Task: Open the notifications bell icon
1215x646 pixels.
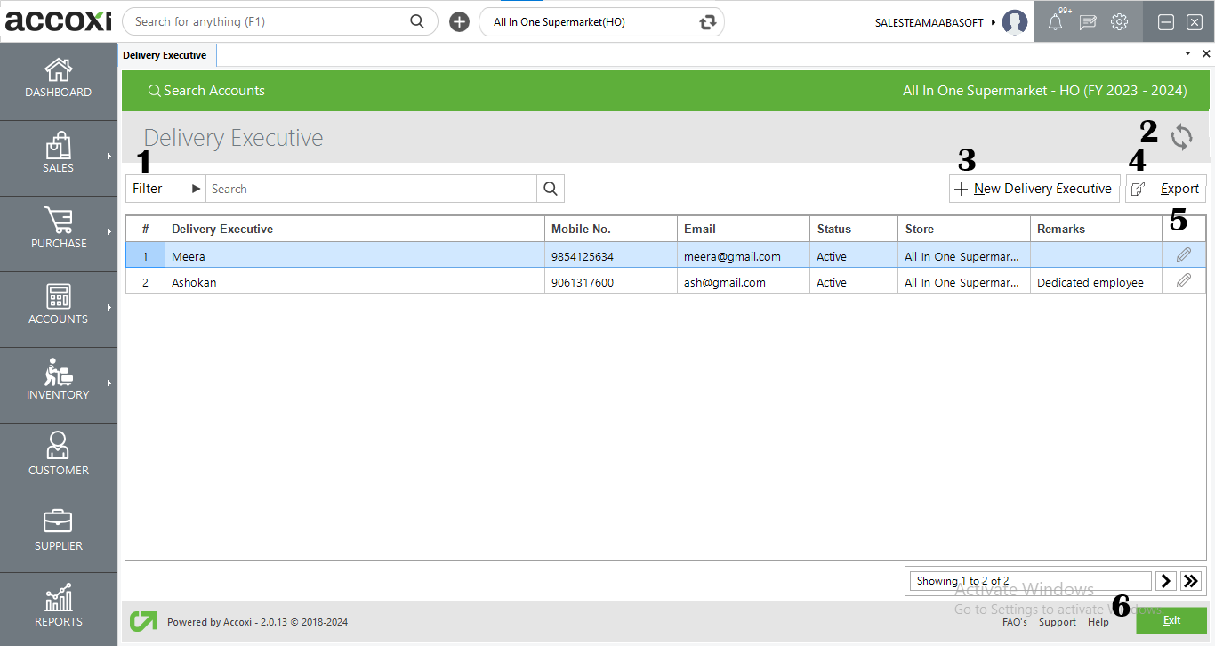Action: coord(1055,22)
